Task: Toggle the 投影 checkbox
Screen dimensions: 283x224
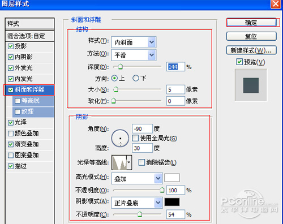Action: coord(11,46)
